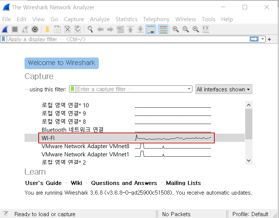Viewport: 279px width, 218px height.
Task: Select 로컬 영역 연결* 9 interface
Action: point(134,113)
